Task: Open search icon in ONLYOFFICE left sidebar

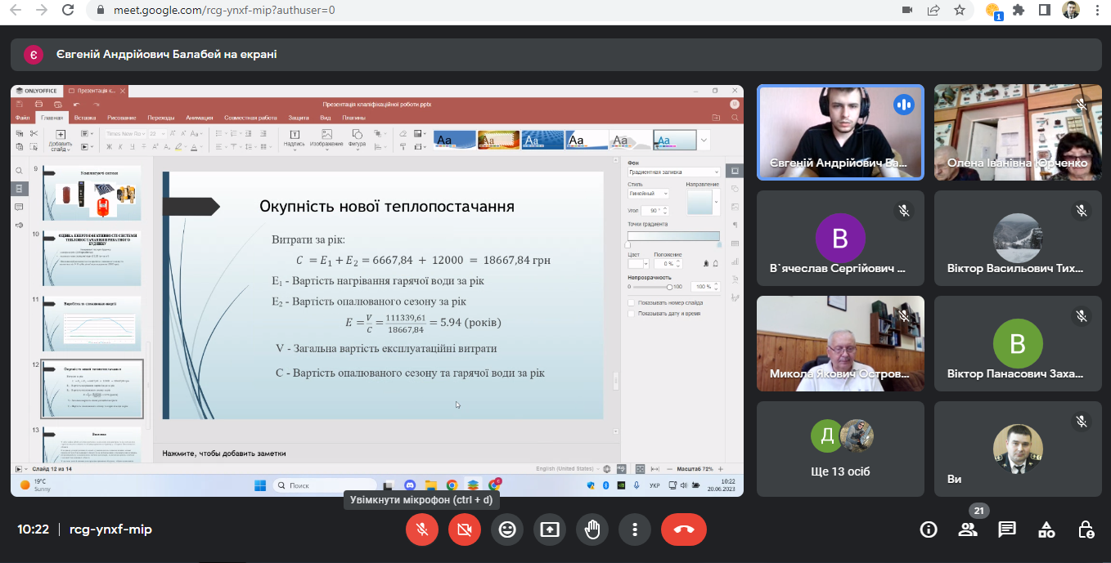Action: [x=20, y=171]
